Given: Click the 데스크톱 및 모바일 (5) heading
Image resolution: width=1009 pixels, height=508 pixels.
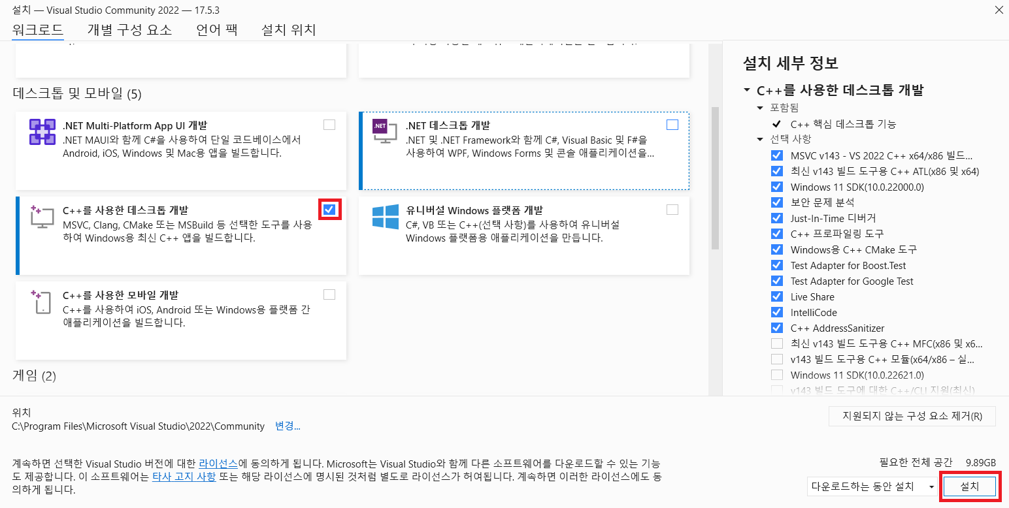Looking at the screenshot, I should pos(77,93).
